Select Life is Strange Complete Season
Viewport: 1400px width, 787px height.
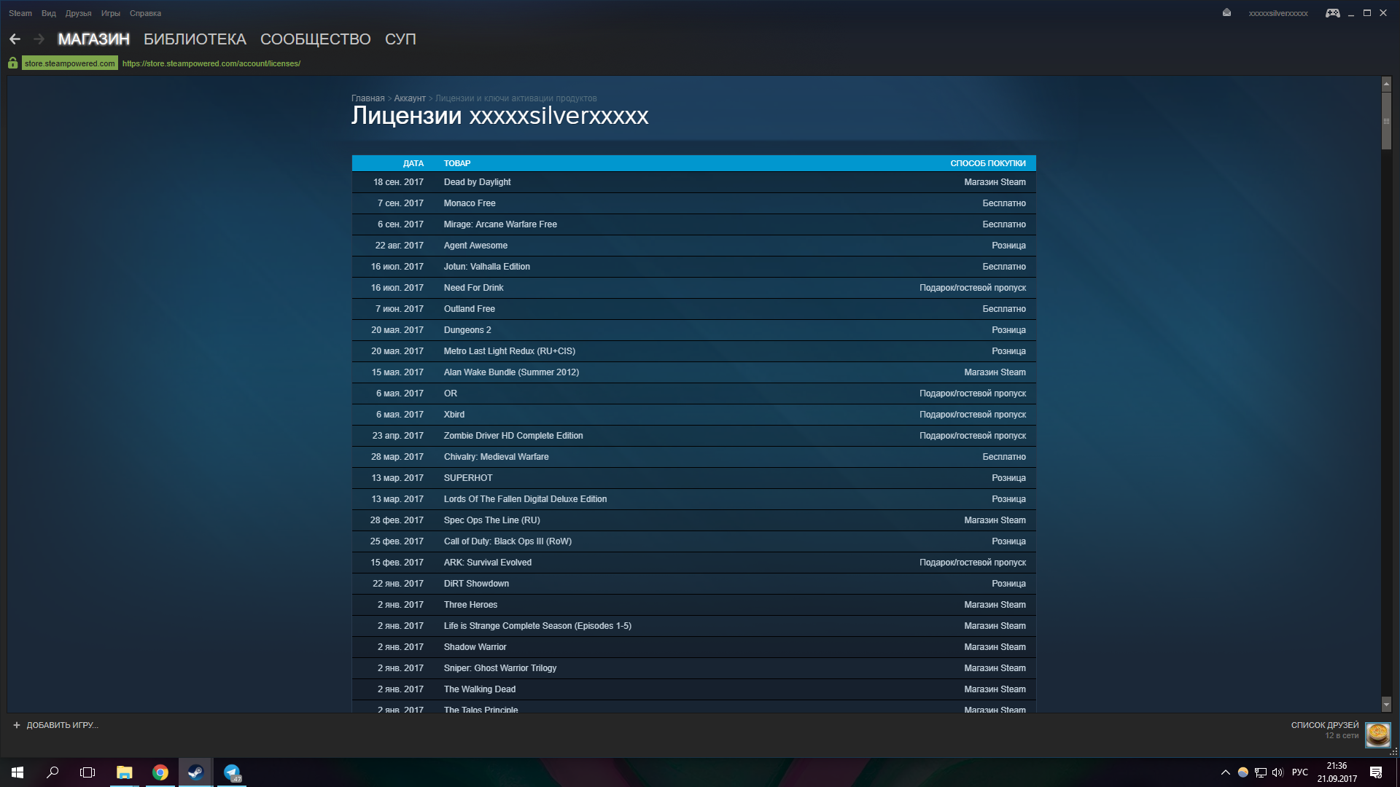tap(693, 626)
